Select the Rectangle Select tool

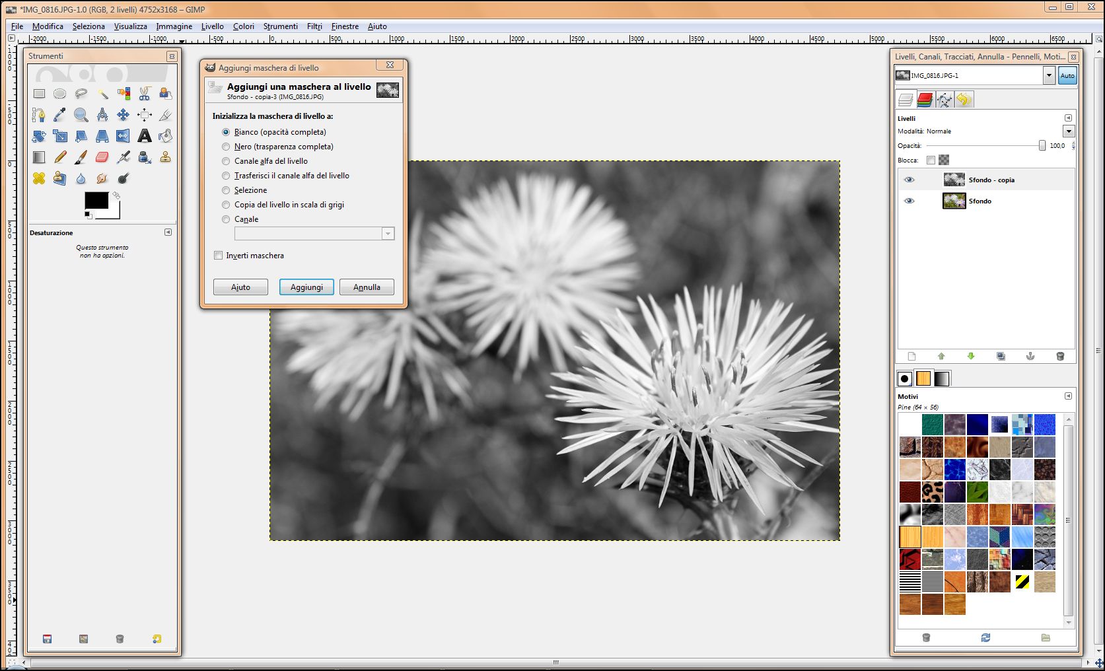tap(39, 94)
